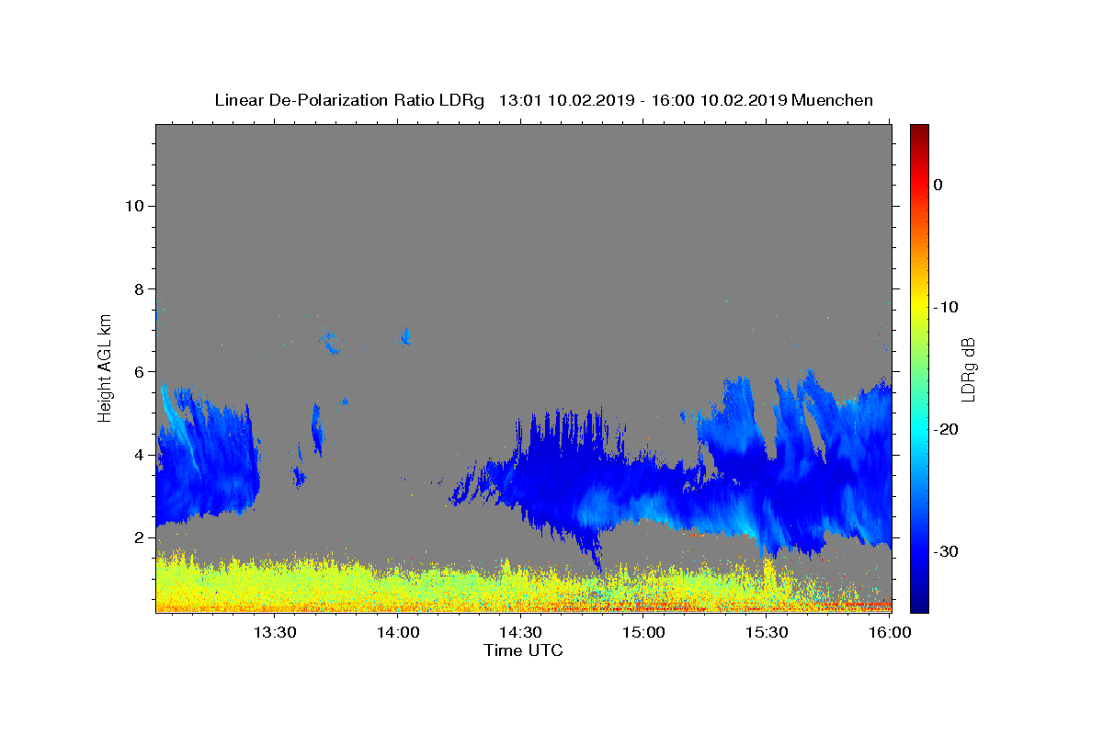This screenshot has height=735, width=1103.
Task: Click the 'Time UTC' axis label
Action: (x=523, y=650)
